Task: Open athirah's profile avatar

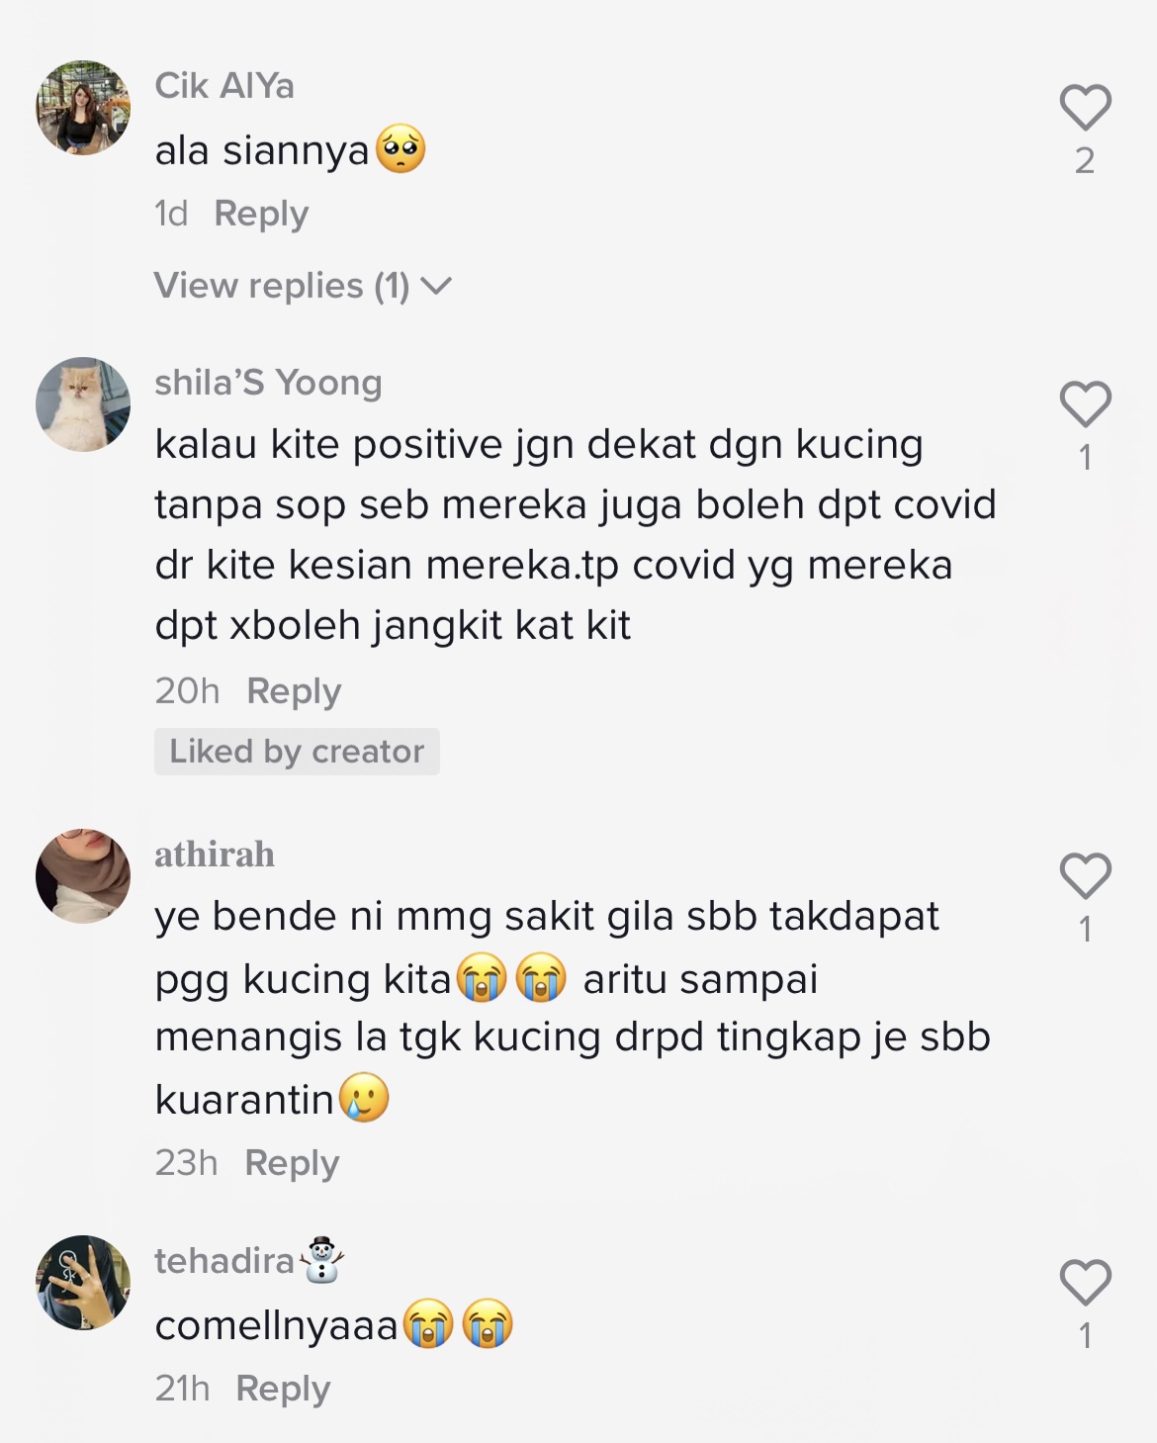Action: click(x=83, y=876)
